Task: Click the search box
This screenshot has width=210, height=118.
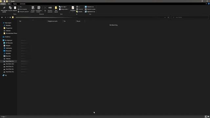Action: 190,17
